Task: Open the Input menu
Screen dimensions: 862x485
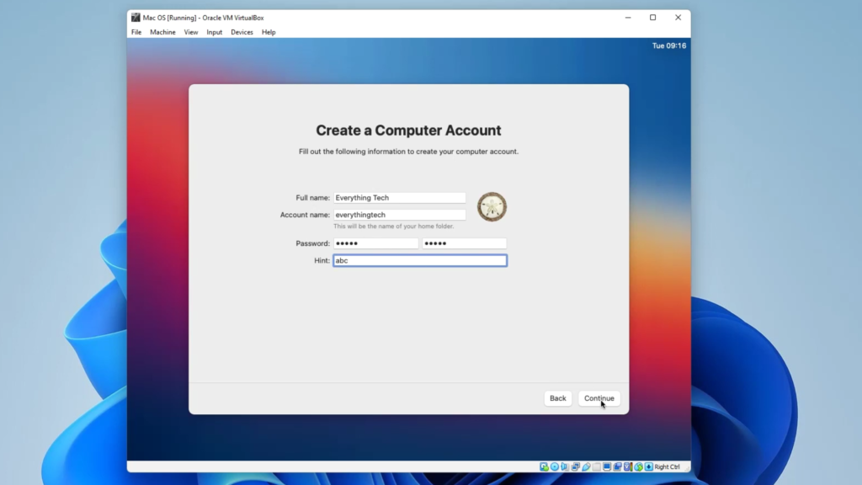Action: pos(215,32)
